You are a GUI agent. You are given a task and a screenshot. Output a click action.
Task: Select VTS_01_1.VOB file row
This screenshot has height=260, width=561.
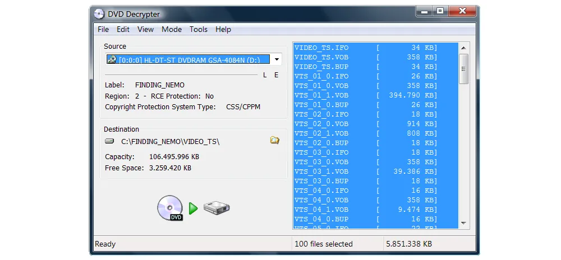coord(376,95)
